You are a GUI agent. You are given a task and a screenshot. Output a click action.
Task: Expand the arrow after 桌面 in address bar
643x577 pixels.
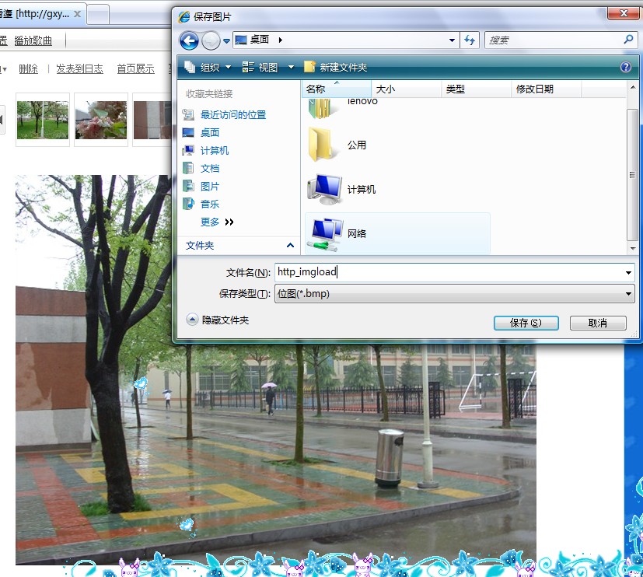pos(281,40)
